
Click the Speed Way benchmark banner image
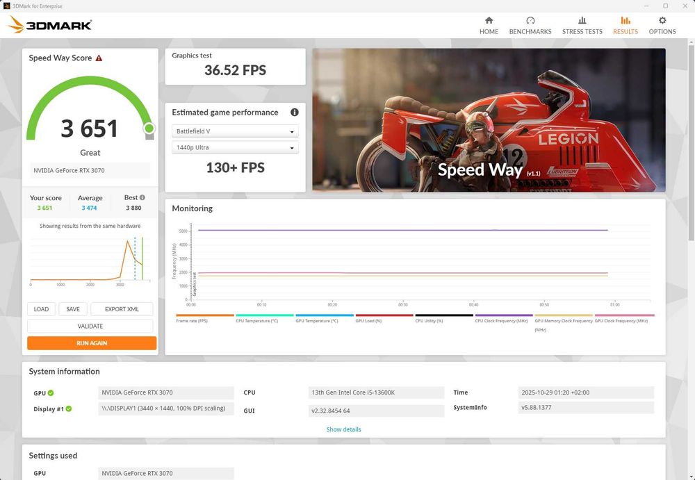point(489,120)
